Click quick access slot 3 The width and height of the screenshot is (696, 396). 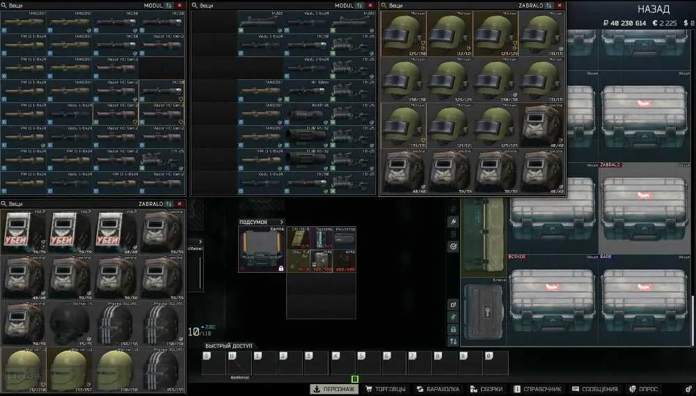click(317, 363)
